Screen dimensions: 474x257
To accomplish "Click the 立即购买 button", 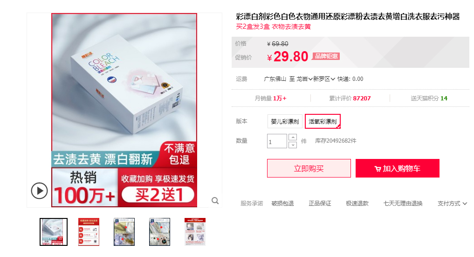I will point(309,168).
